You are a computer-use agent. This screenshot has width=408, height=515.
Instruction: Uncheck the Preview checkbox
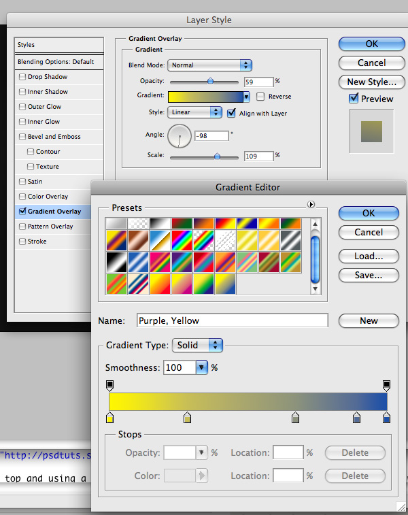click(x=354, y=99)
